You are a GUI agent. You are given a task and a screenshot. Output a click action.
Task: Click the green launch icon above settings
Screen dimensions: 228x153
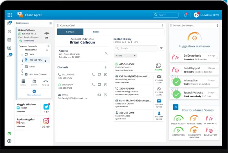point(9,133)
